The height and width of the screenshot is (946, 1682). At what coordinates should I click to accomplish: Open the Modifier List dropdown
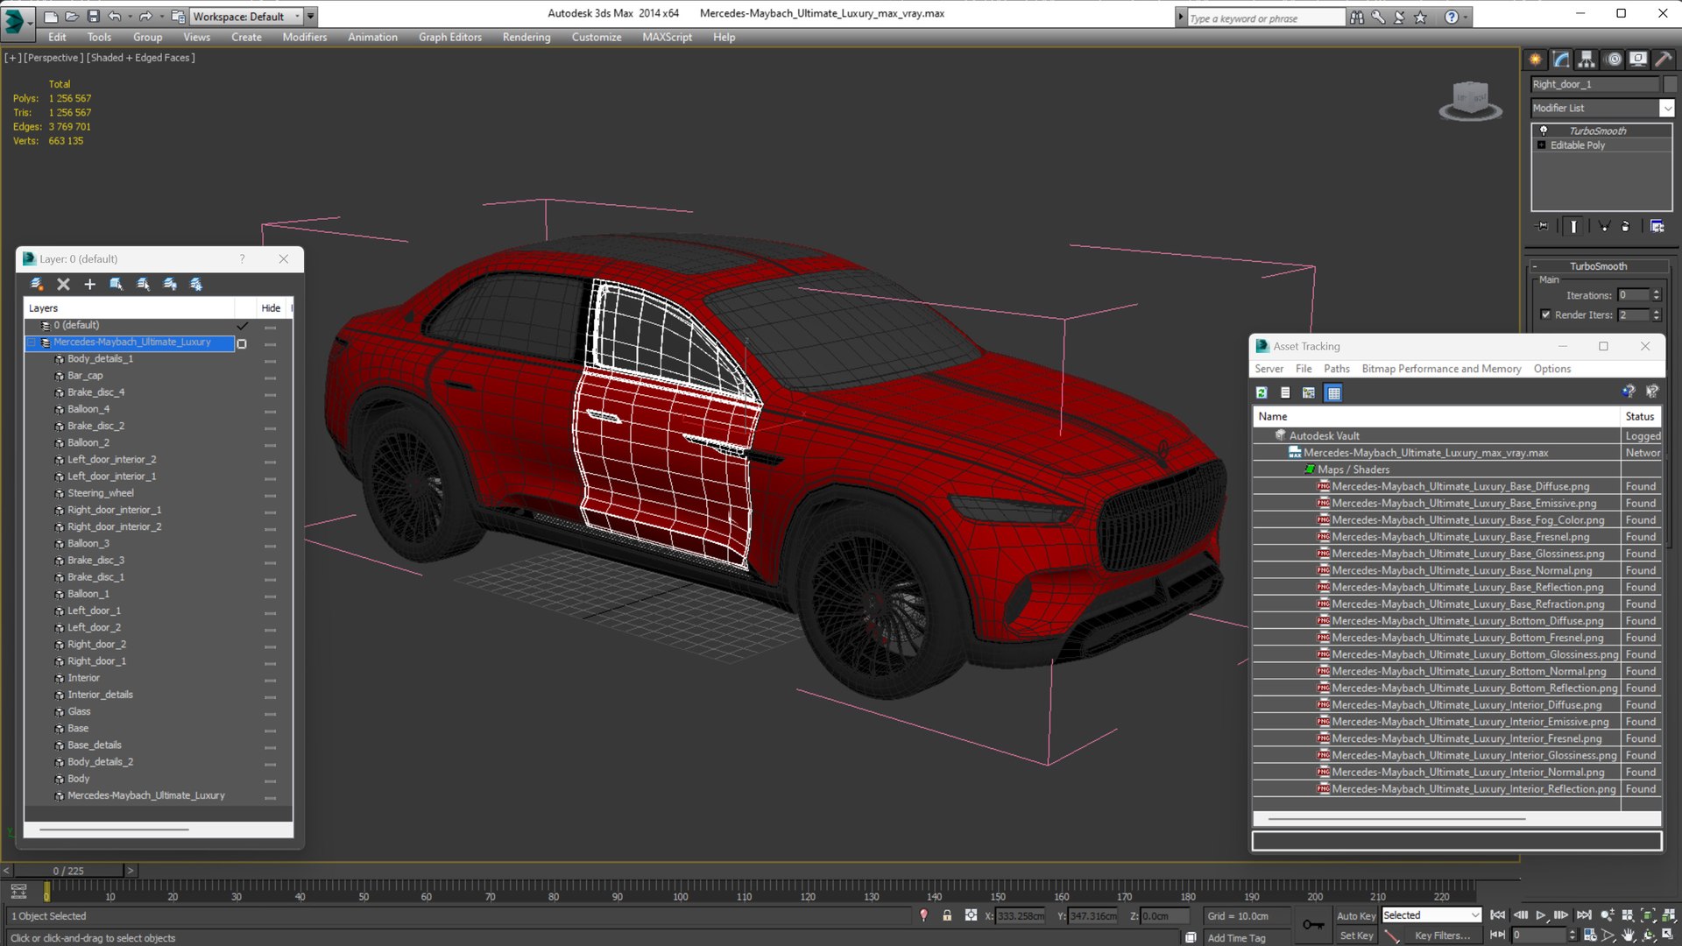[1602, 108]
